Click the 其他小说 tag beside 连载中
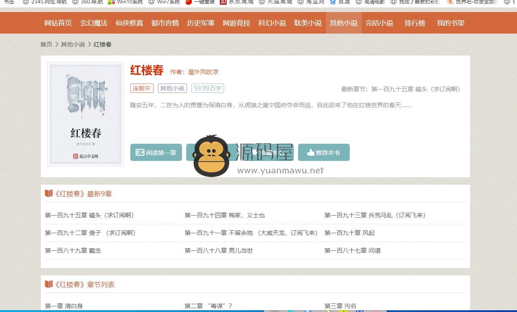The width and height of the screenshot is (517, 312). (x=172, y=88)
